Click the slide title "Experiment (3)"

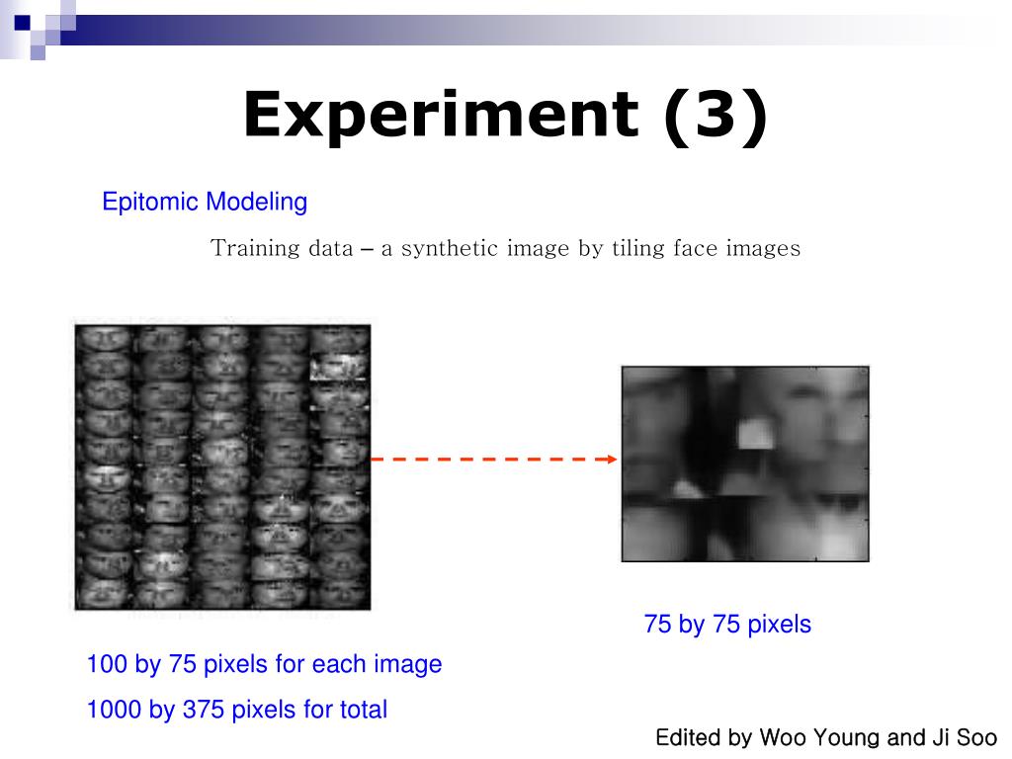[x=505, y=117]
